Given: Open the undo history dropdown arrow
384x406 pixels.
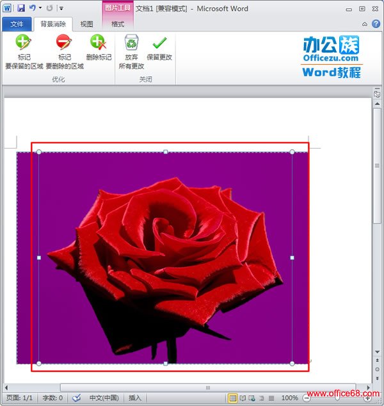Looking at the screenshot, I should tap(40, 8).
